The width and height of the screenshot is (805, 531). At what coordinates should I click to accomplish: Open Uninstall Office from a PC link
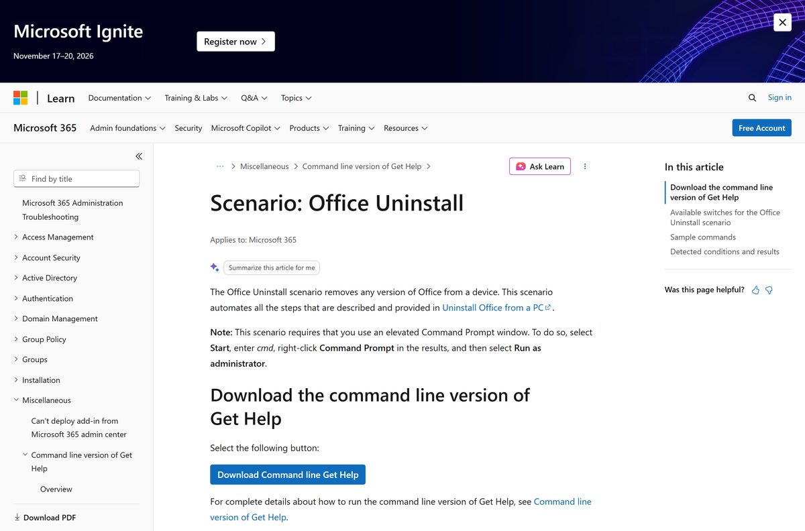(x=496, y=308)
